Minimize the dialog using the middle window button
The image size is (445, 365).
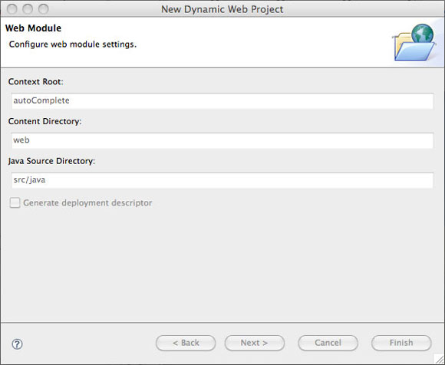pos(28,9)
